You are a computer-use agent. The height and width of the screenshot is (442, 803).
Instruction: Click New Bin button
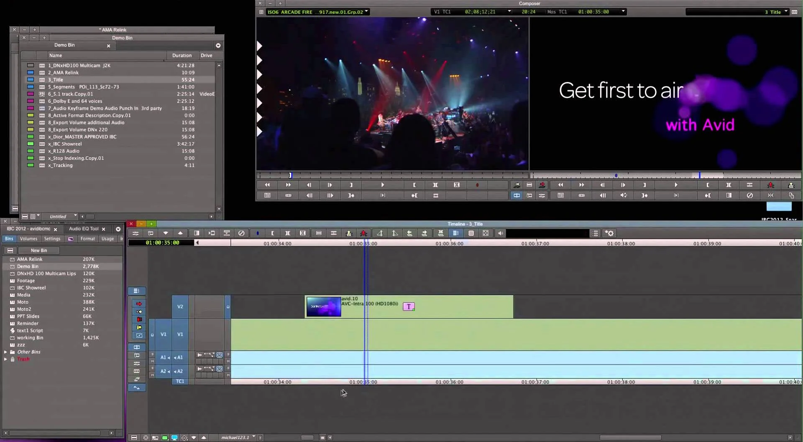[x=39, y=250]
